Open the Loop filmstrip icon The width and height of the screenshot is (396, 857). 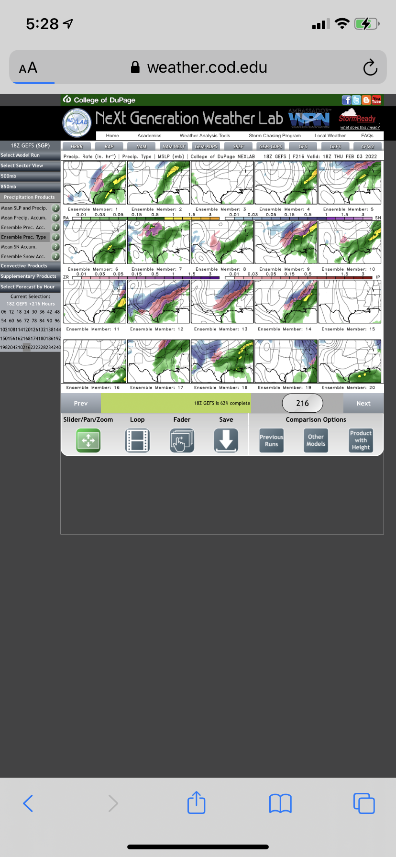(137, 440)
